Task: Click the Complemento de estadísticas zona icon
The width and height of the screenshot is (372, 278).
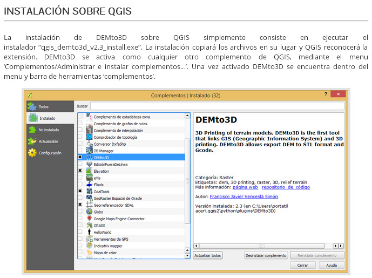Action: coord(89,117)
